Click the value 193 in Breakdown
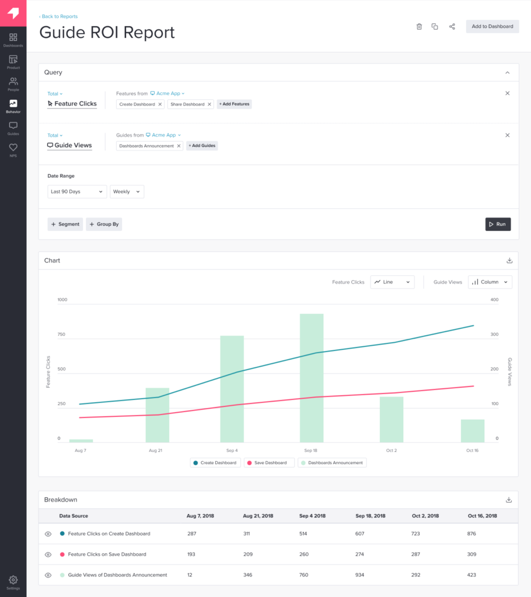This screenshot has width=531, height=597. [191, 554]
